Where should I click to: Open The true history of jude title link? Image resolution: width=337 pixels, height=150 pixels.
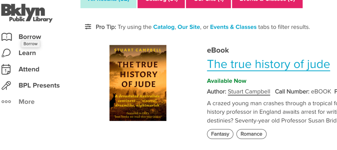click(x=268, y=64)
